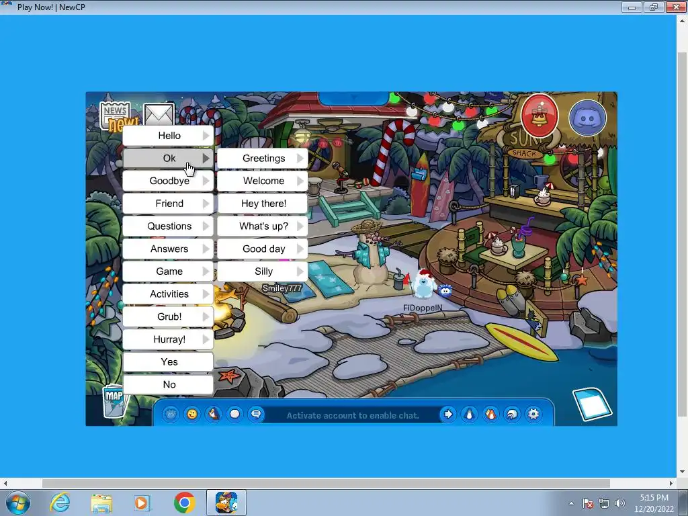
Task: Click the vertical scrollbar on the right
Action: 682,234
